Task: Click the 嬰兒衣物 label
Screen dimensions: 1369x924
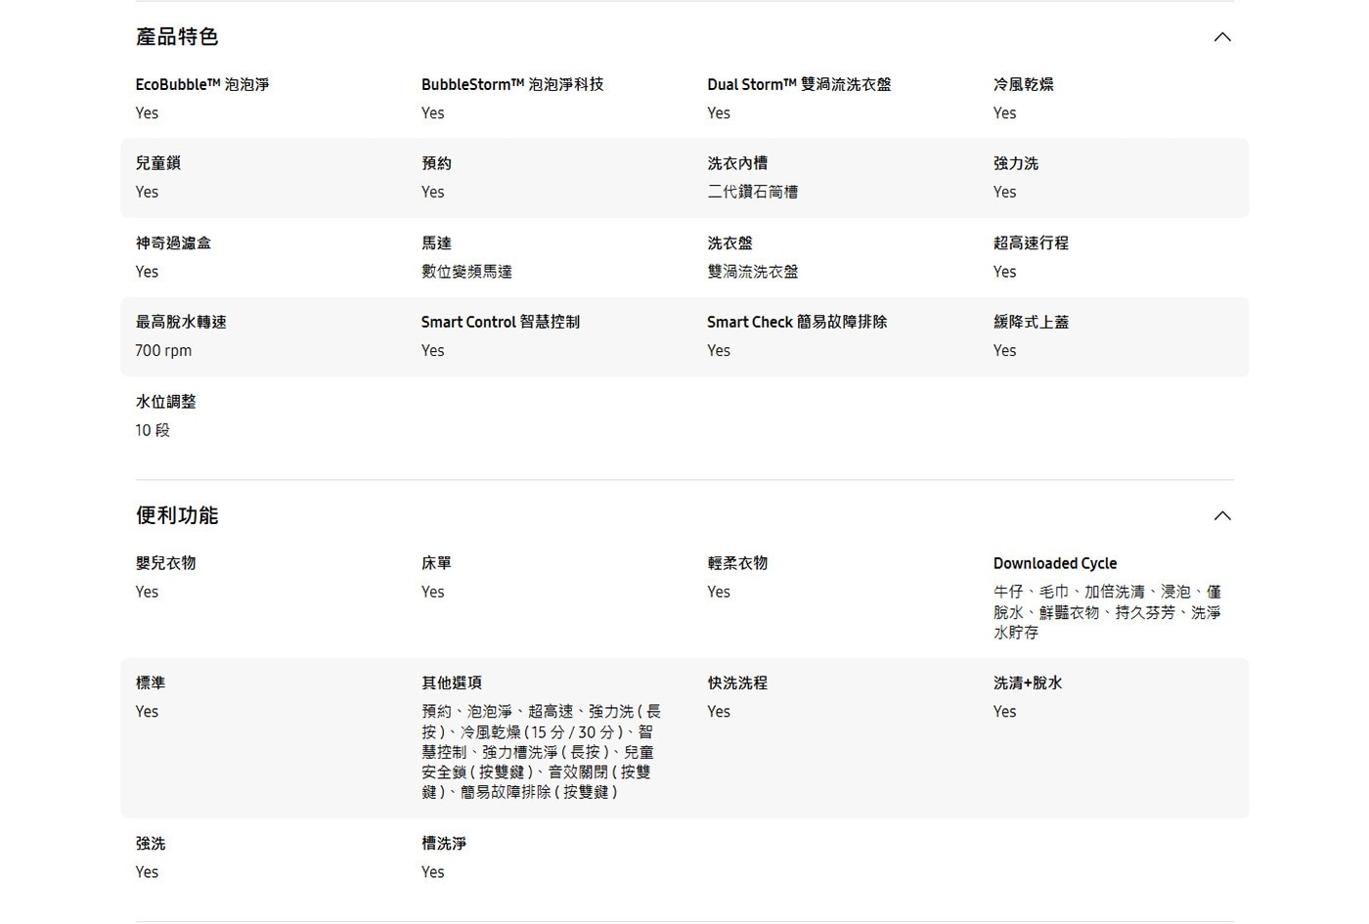Action: point(165,564)
